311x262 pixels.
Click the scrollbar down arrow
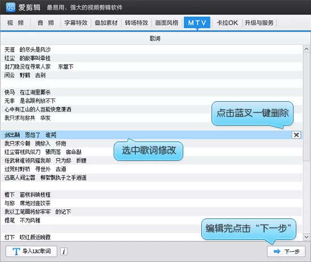point(306,237)
